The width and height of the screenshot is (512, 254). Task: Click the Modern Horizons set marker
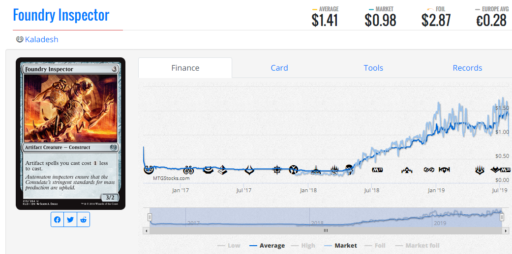[x=496, y=170]
